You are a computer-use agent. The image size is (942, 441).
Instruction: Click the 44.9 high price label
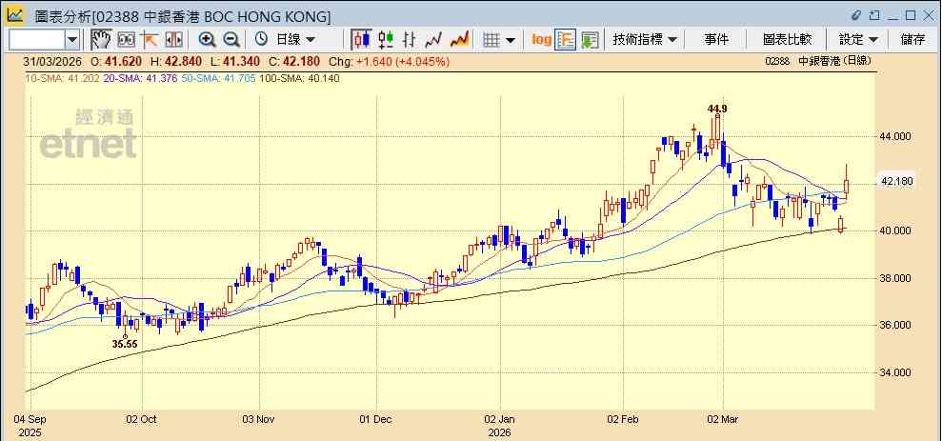[x=716, y=109]
